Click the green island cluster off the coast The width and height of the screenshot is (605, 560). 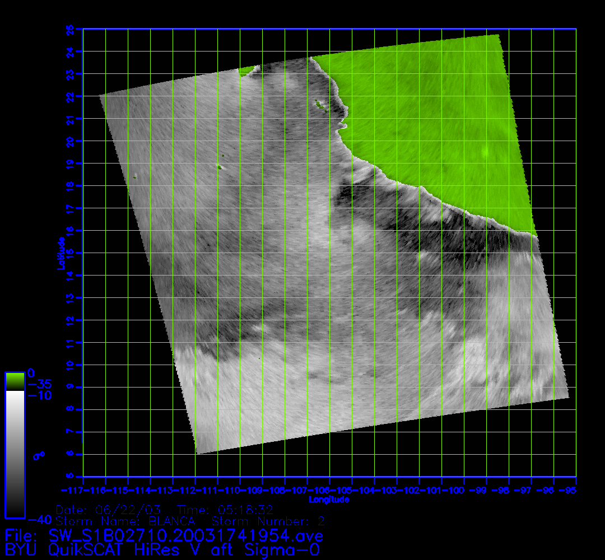tap(320, 104)
